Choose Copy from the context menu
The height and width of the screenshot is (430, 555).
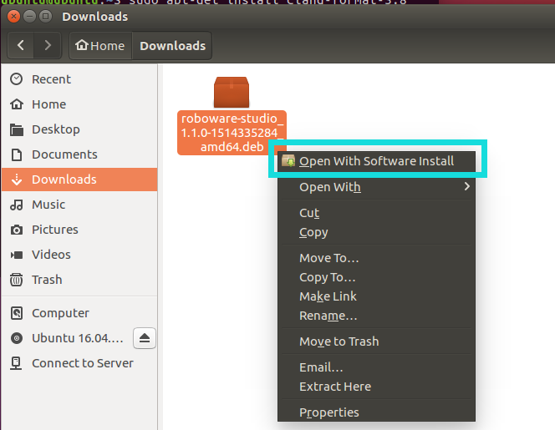pyautogui.click(x=377, y=232)
